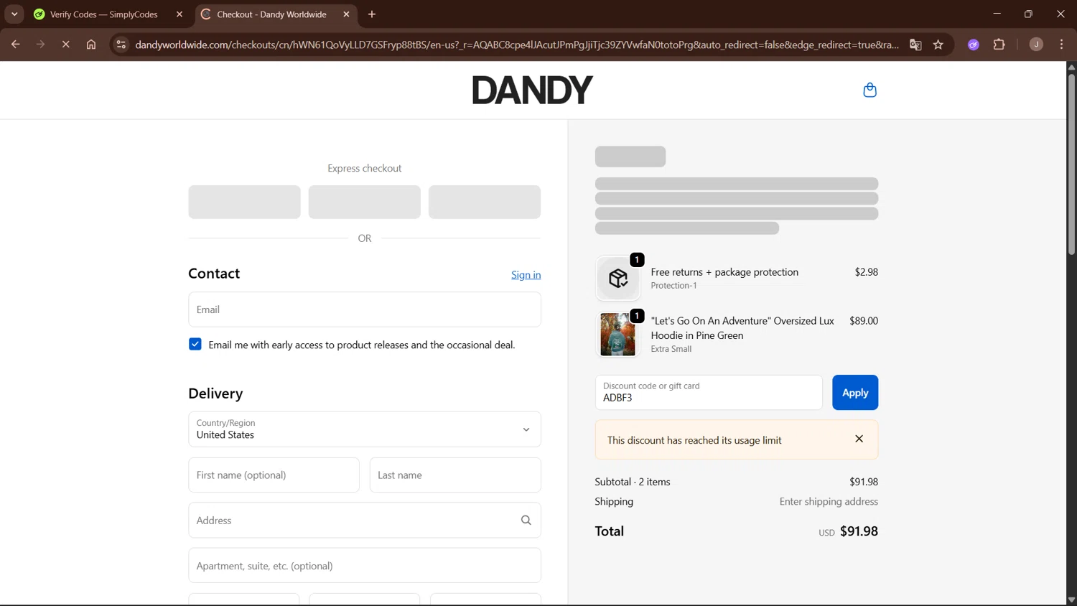Open the shopping bag cart icon

(x=869, y=90)
